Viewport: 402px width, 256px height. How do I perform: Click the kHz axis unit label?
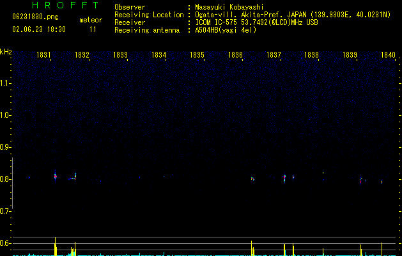click(6, 52)
